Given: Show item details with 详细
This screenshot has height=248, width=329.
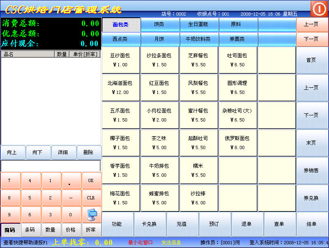Looking at the screenshot, I should click(x=64, y=152).
